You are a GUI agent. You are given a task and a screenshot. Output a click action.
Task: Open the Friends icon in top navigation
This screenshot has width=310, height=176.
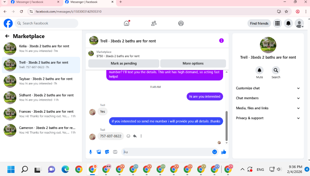click(154, 23)
